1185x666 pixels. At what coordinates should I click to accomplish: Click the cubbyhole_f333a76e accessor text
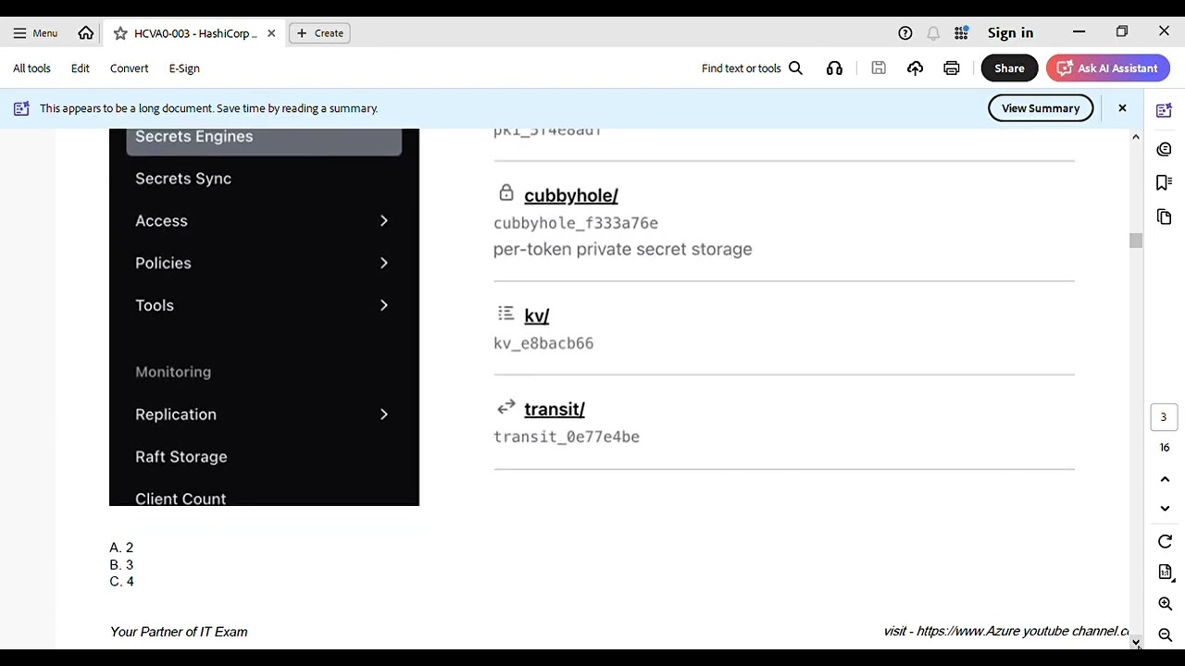tap(576, 223)
